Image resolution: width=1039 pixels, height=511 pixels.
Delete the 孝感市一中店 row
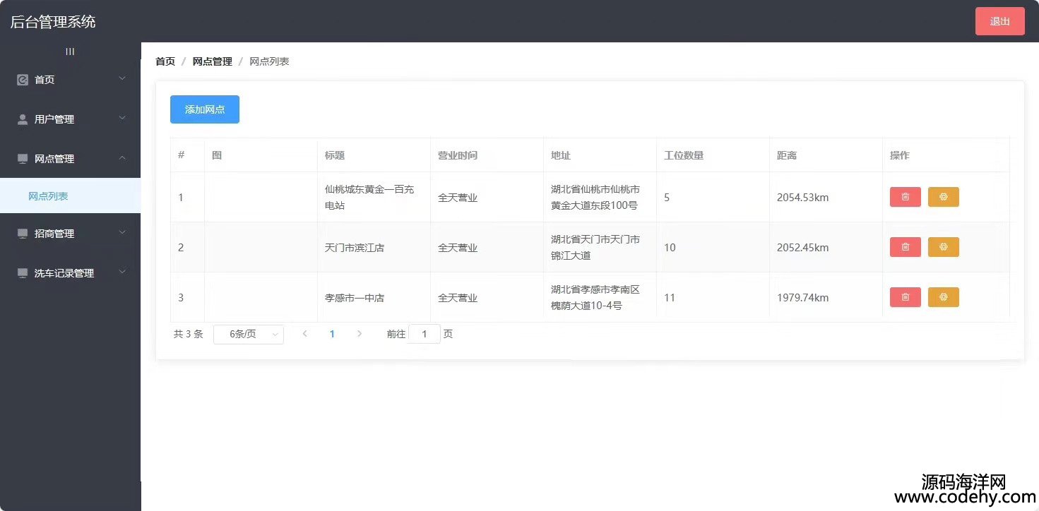905,297
